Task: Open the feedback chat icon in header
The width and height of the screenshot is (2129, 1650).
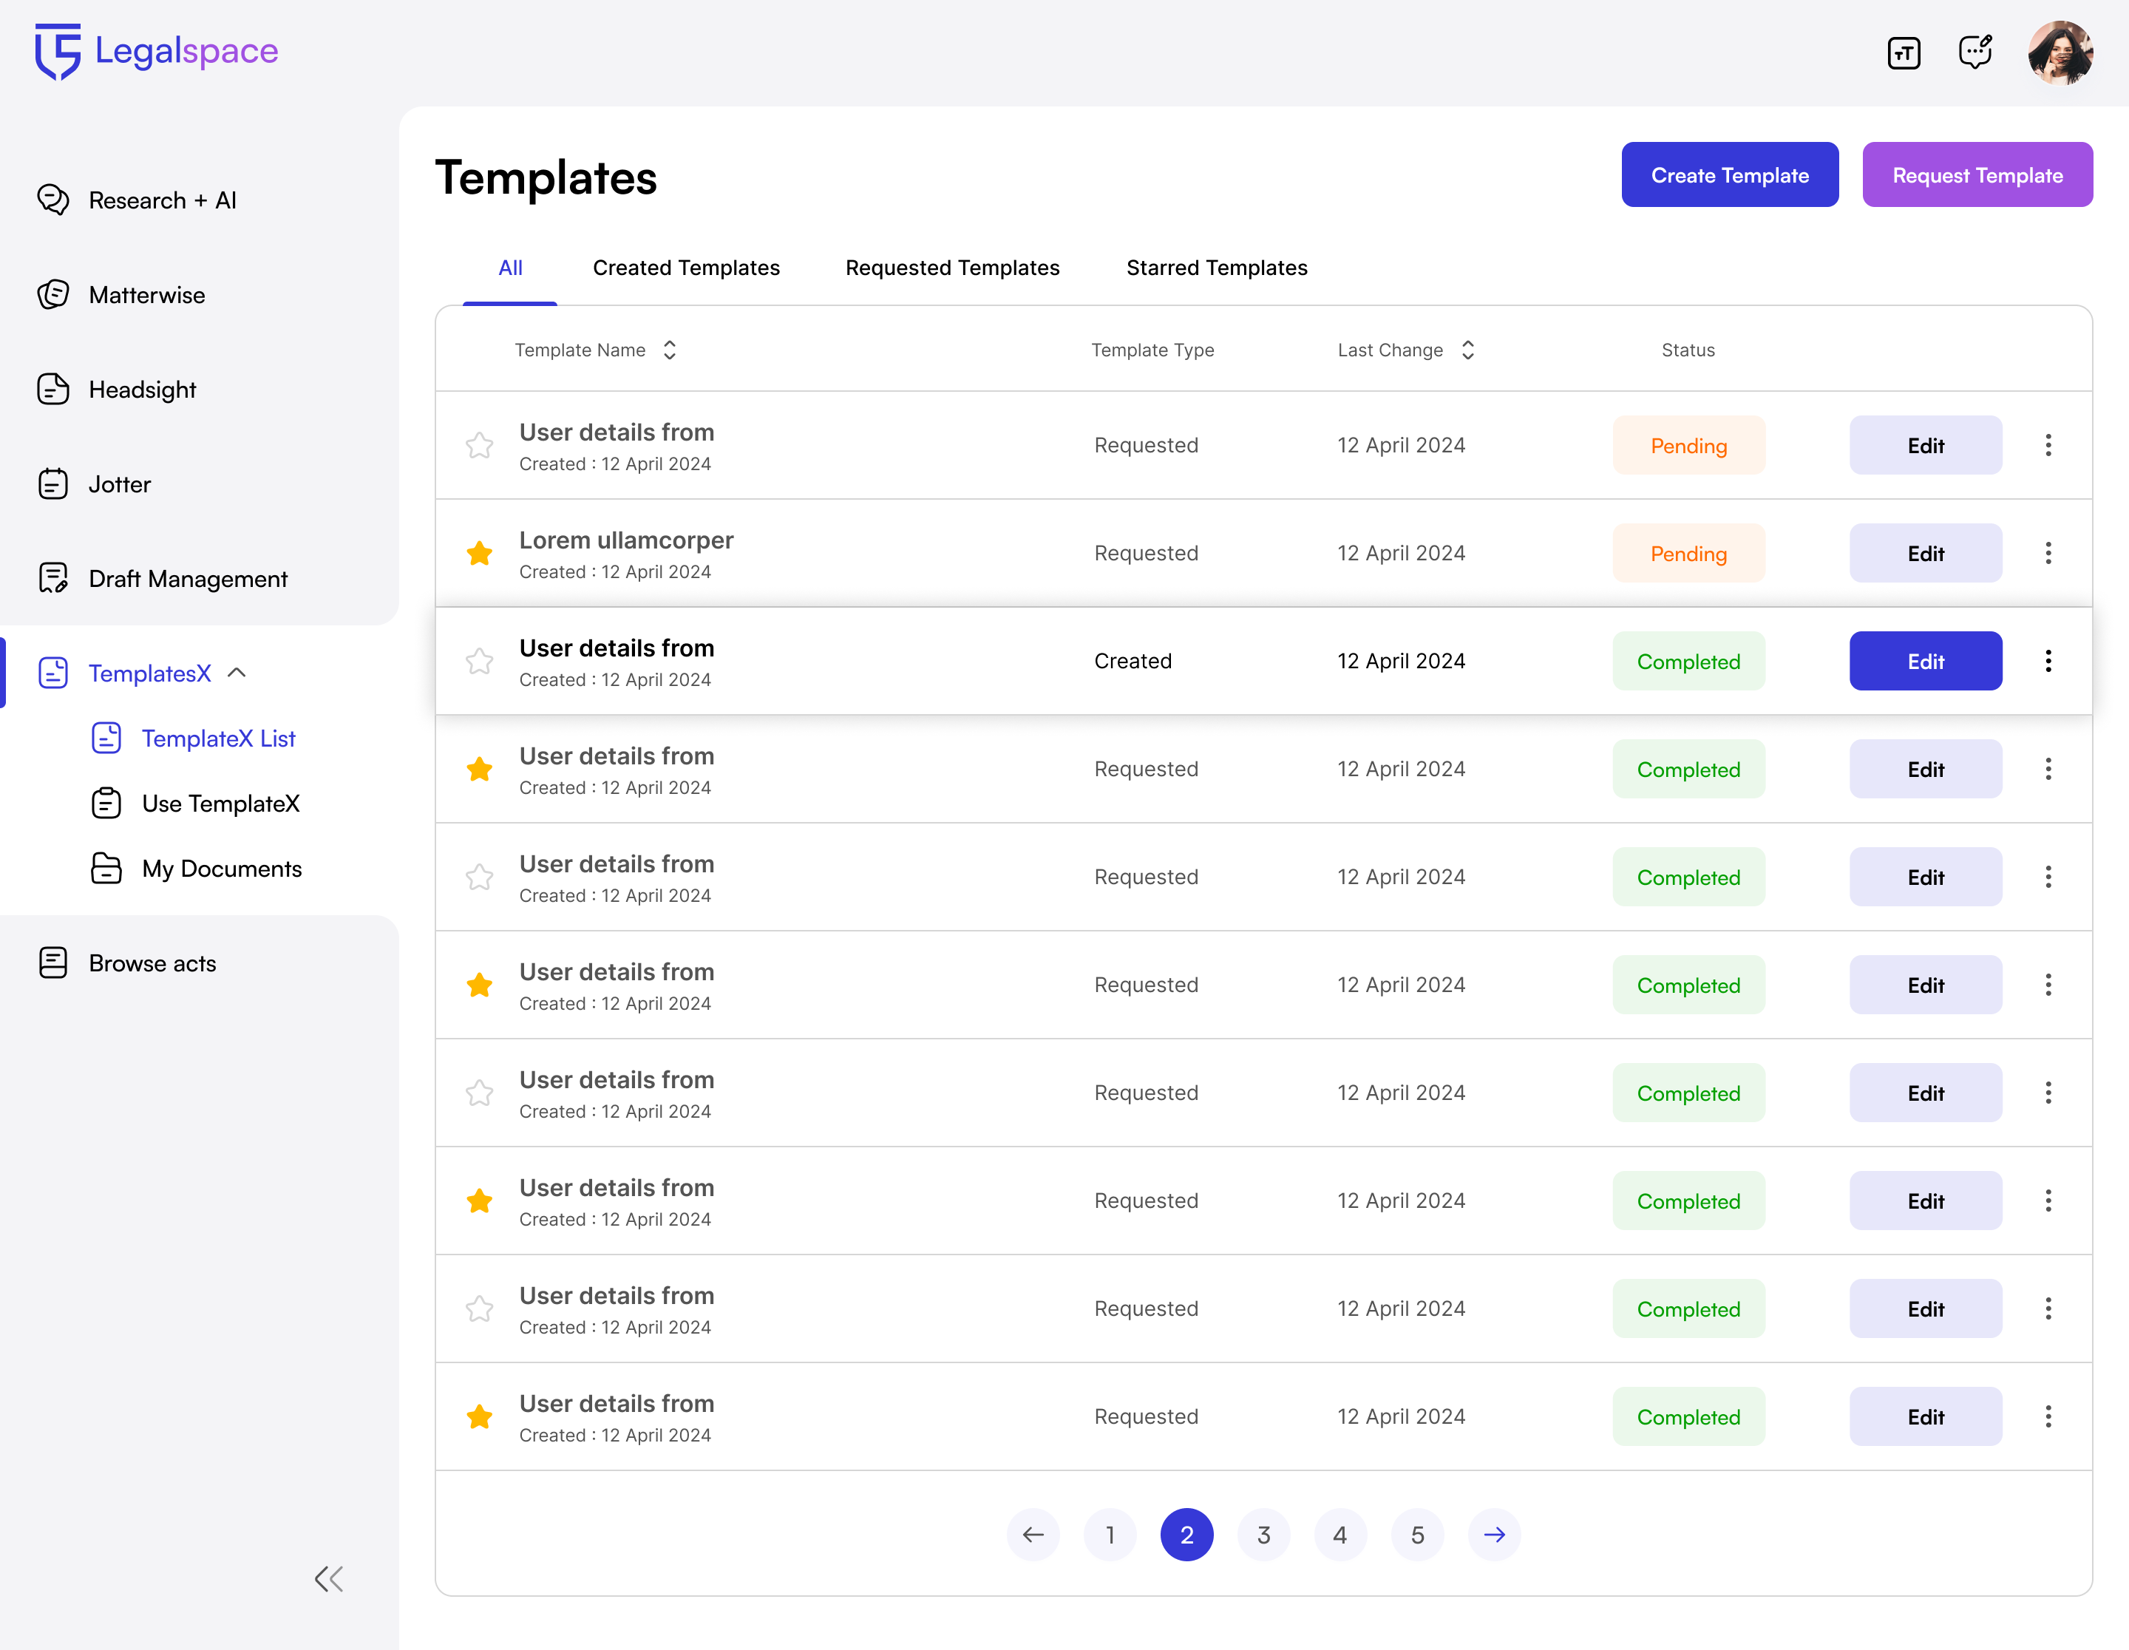Action: 1975,52
